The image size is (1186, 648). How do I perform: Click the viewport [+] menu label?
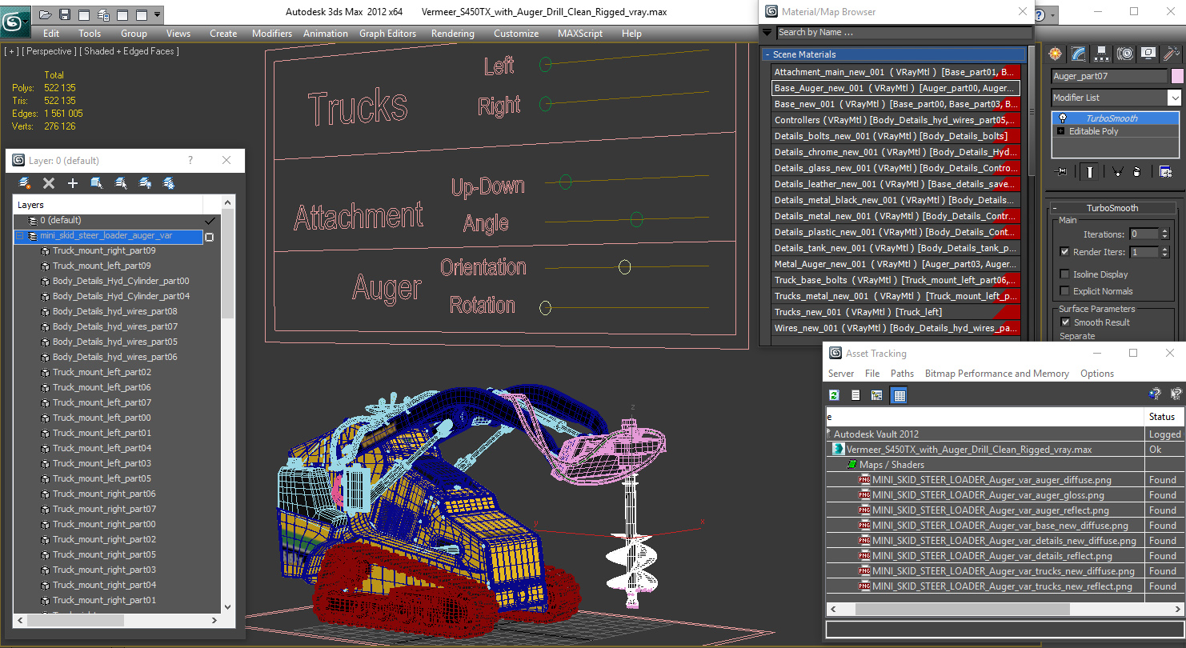click(x=11, y=51)
